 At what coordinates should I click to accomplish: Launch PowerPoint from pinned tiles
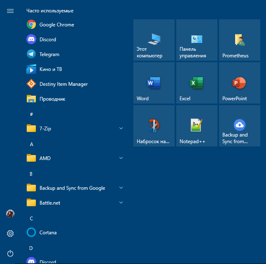(240, 83)
